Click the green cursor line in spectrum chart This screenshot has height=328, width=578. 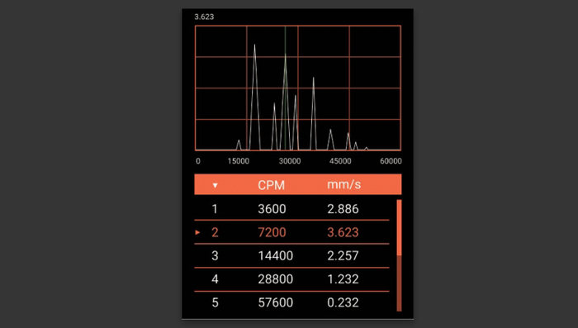tap(286, 88)
